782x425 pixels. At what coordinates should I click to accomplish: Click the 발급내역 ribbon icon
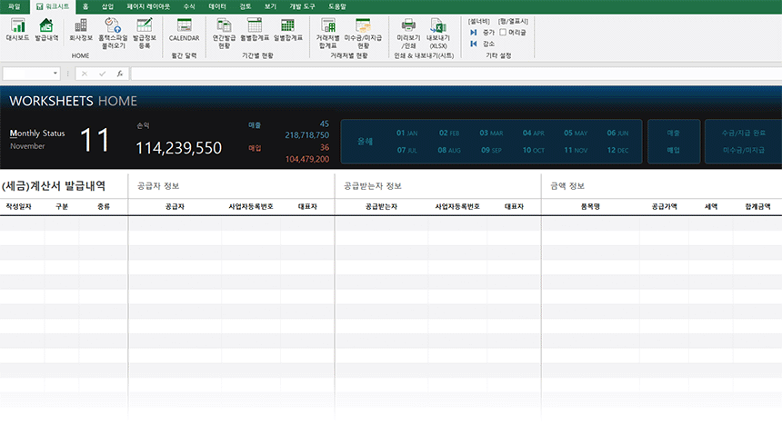click(46, 30)
